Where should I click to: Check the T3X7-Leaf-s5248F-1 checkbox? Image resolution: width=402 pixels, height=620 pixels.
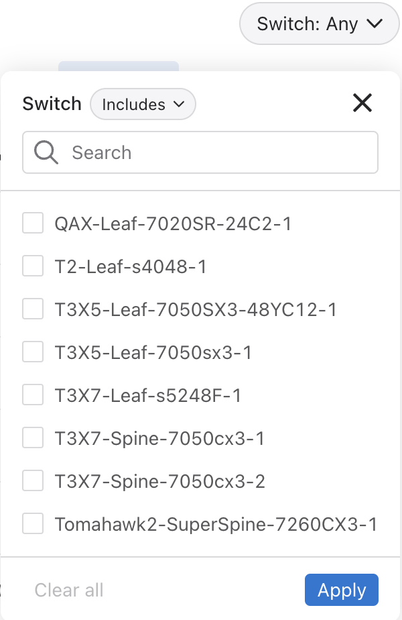tap(33, 395)
